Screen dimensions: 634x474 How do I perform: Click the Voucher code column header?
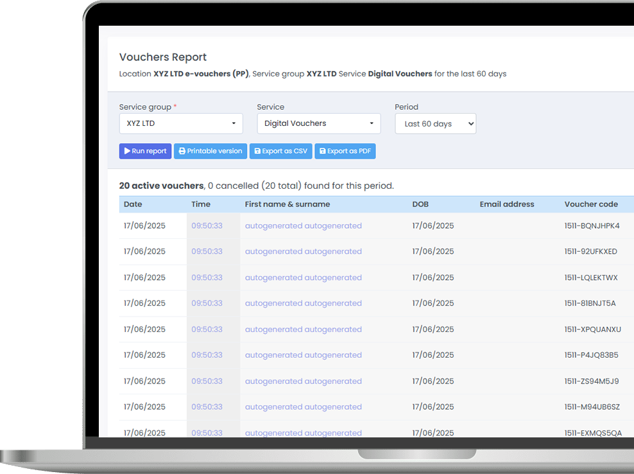(x=591, y=204)
